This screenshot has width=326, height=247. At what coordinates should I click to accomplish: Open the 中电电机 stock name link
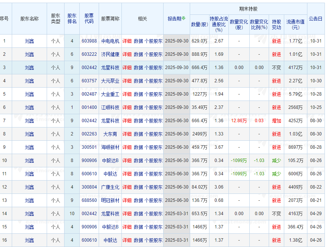(x=110, y=41)
